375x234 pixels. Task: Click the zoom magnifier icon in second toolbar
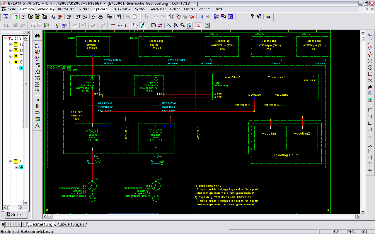tap(169, 25)
